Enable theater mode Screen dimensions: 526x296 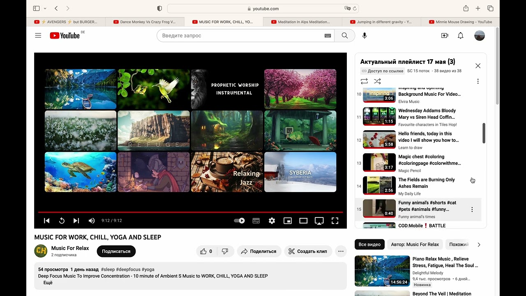pyautogui.click(x=303, y=221)
